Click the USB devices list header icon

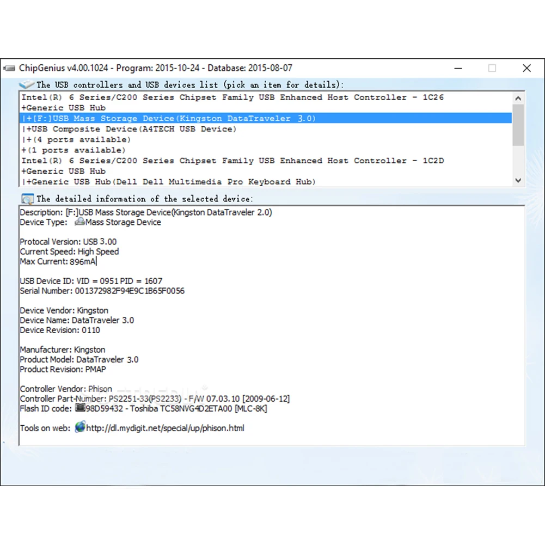click(27, 84)
